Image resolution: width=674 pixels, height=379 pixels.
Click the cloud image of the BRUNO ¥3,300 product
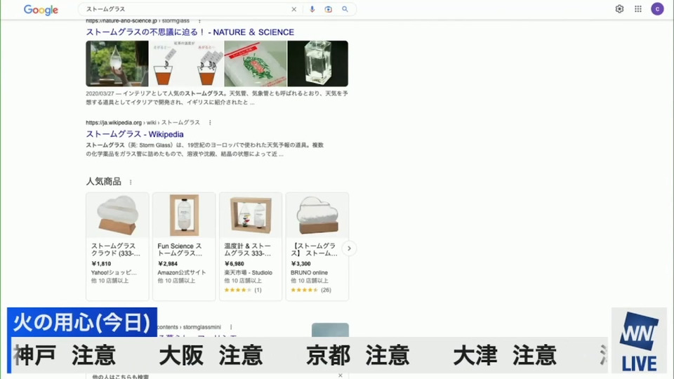[x=317, y=215]
